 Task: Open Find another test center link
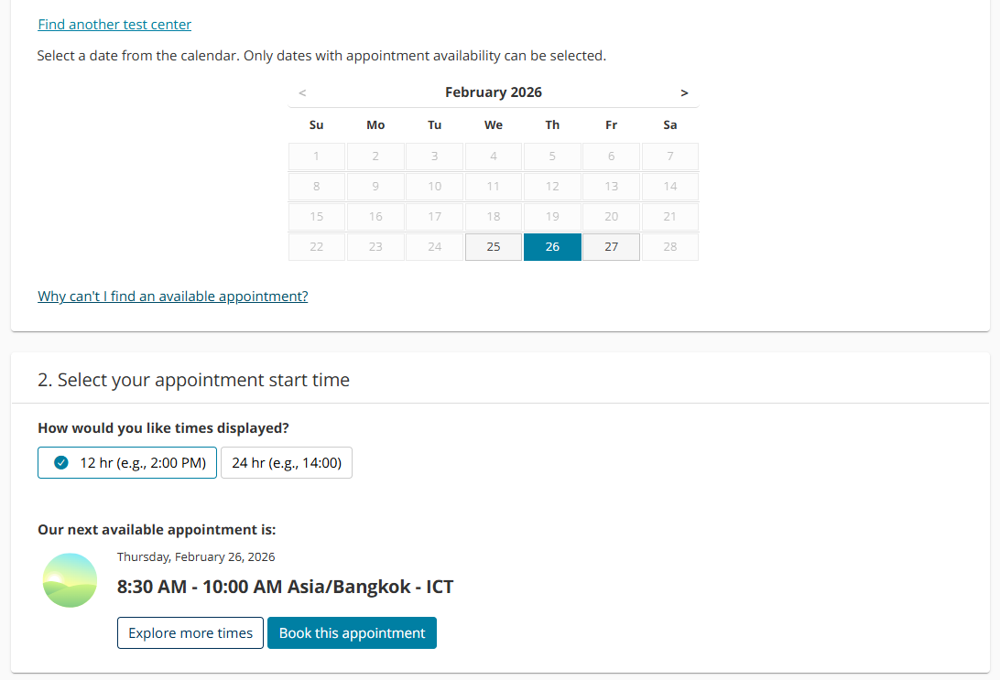pyautogui.click(x=114, y=25)
